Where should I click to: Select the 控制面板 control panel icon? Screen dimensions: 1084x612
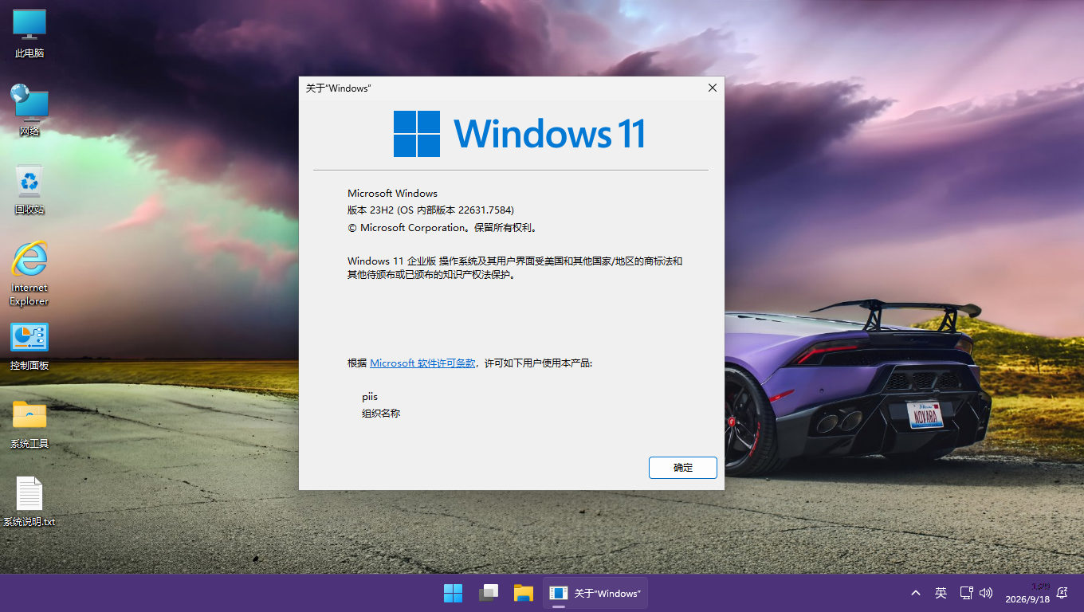[x=29, y=346]
